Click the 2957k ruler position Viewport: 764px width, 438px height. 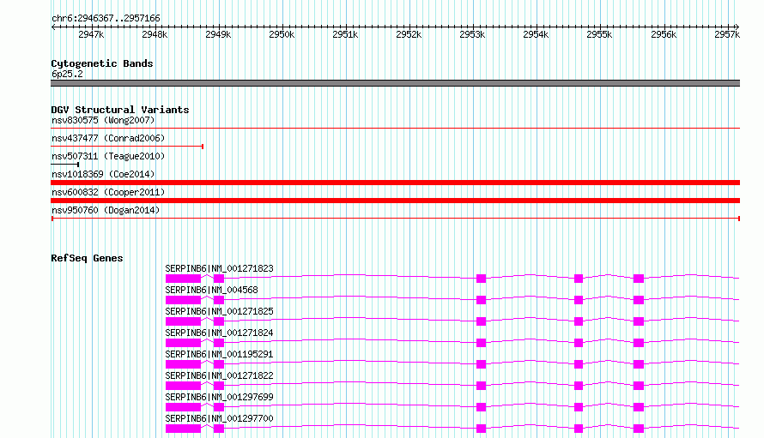click(x=727, y=34)
